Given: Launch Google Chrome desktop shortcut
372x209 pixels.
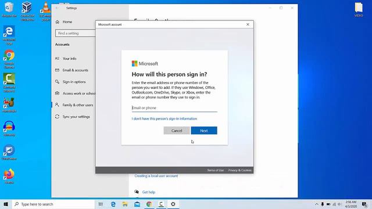Looking at the screenshot, I should (x=9, y=59).
